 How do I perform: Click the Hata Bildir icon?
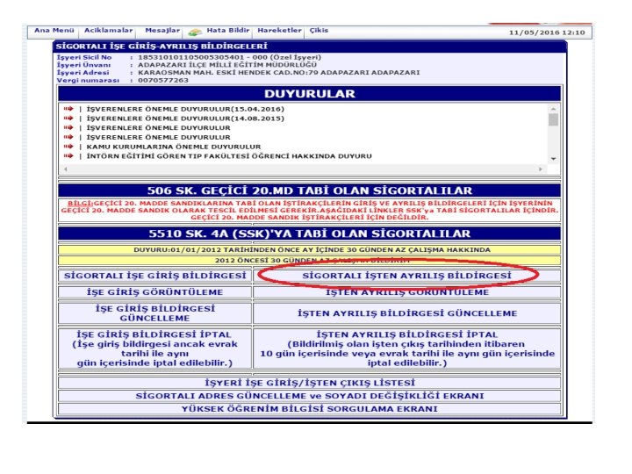tap(195, 32)
